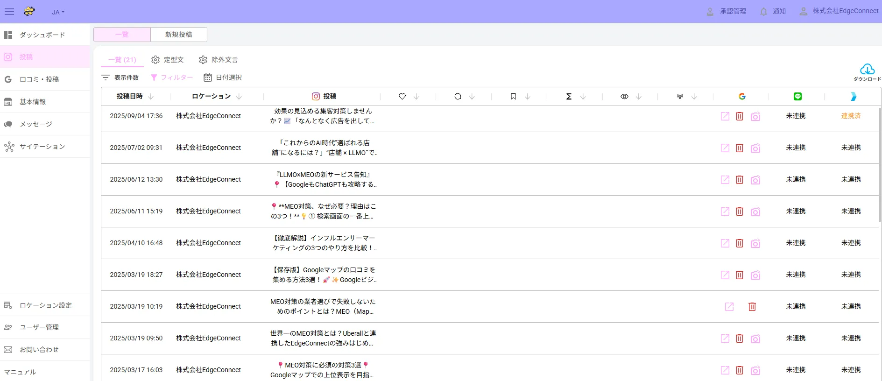This screenshot has height=381, width=882.
Task: Open the 定型文 tab
Action: (x=168, y=60)
